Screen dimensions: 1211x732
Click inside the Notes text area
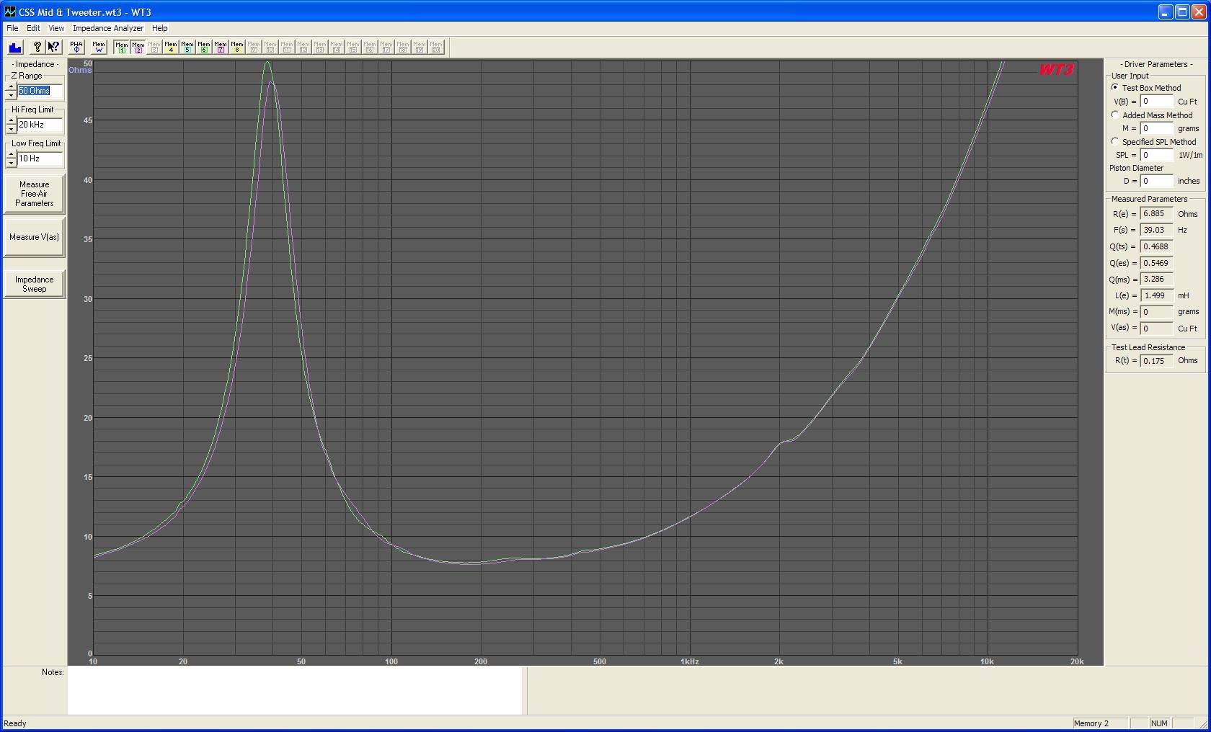point(295,691)
